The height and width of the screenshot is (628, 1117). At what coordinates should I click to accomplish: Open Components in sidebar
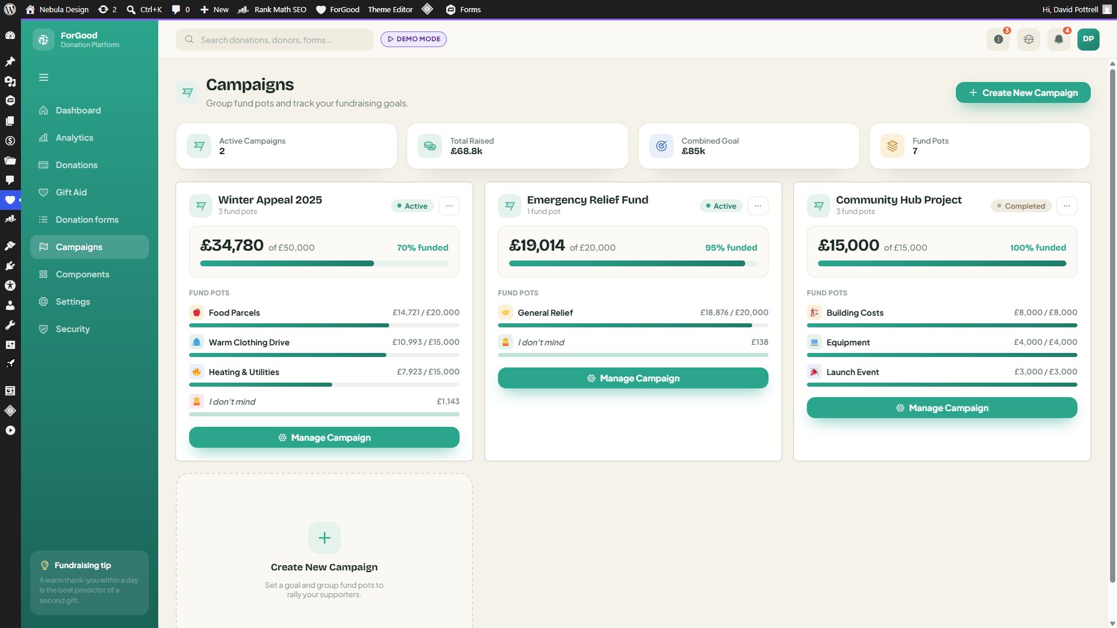(90, 274)
